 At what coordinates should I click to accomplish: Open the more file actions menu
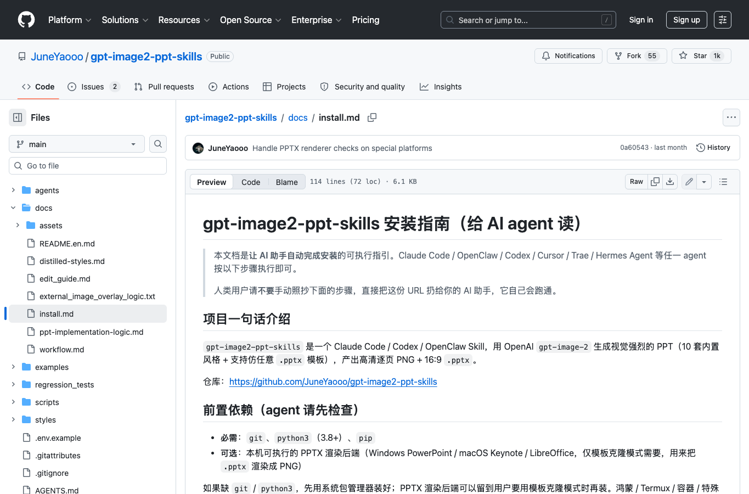click(731, 117)
